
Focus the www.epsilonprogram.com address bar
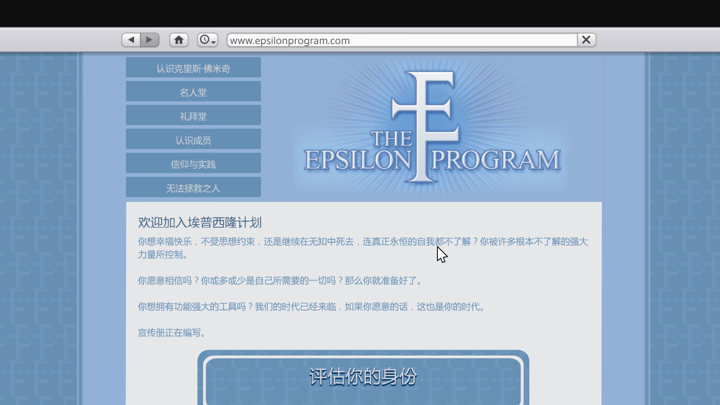[402, 40]
